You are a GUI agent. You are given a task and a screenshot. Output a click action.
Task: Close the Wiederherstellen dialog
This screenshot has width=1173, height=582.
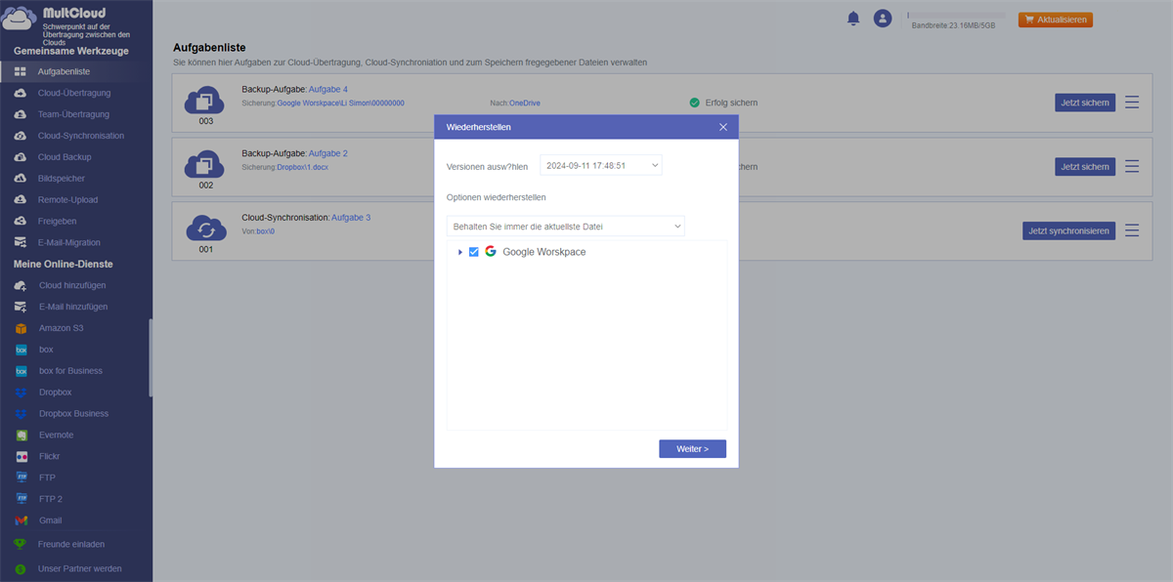click(x=723, y=127)
